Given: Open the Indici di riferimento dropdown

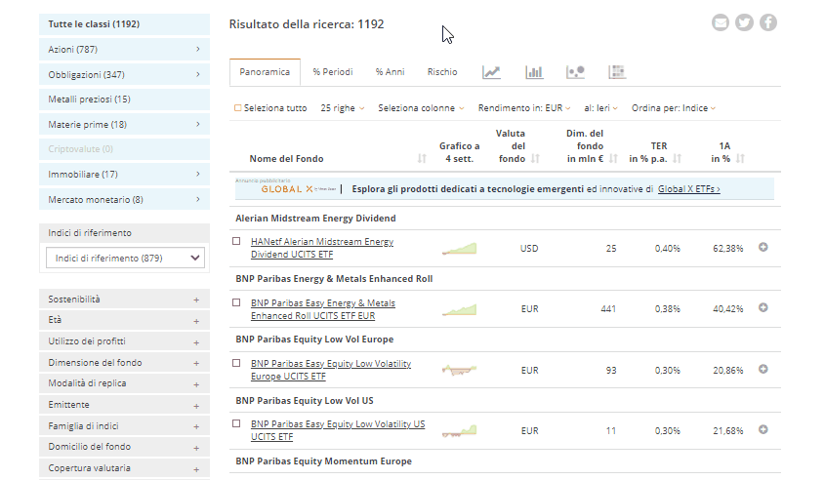Looking at the screenshot, I should [125, 258].
